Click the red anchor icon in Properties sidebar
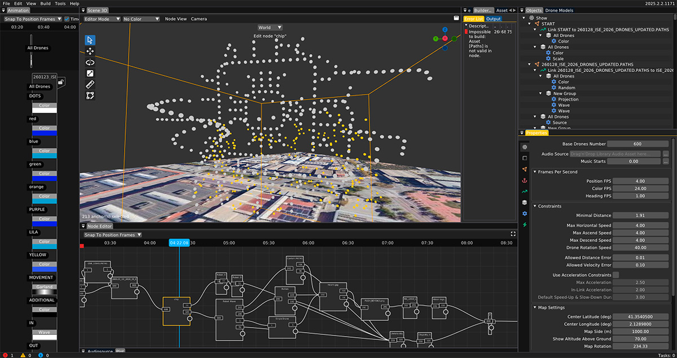 [x=525, y=180]
